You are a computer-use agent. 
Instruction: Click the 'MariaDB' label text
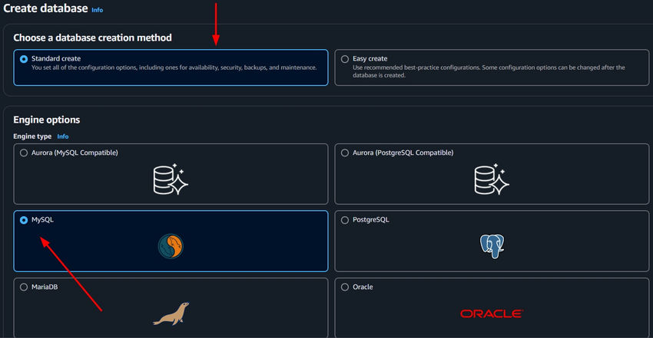[45, 287]
